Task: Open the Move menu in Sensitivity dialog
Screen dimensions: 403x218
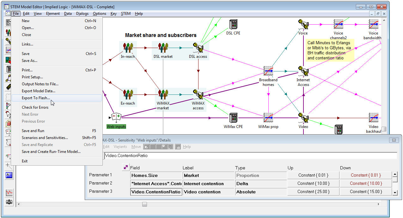Action: 136,147
